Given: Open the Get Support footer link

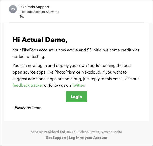Looking at the screenshot, I should [x=56, y=138].
